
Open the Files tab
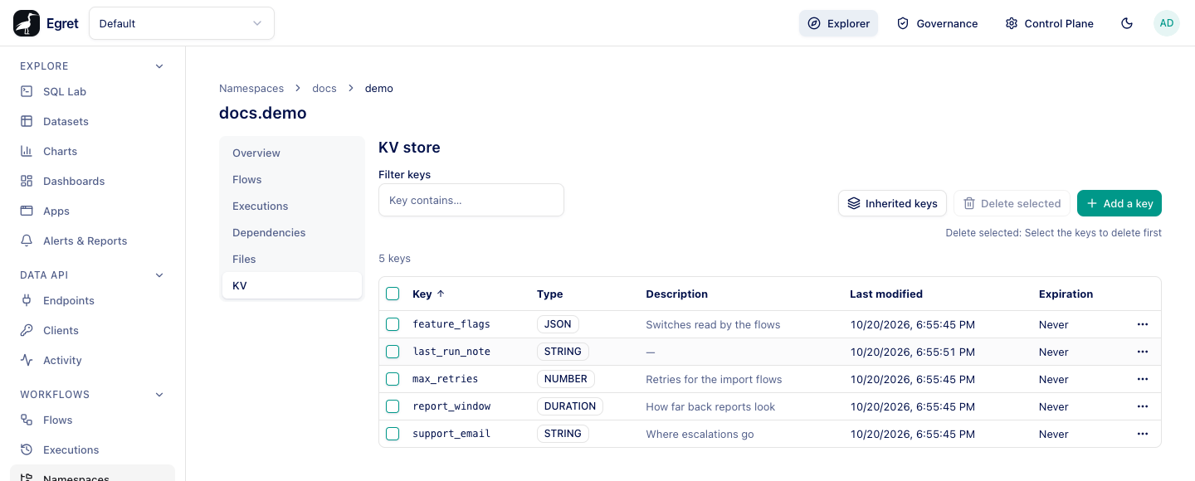point(292,259)
